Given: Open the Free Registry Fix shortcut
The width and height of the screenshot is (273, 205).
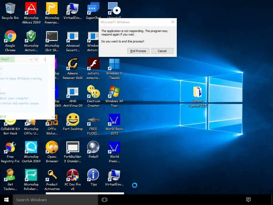Looking at the screenshot, I should pos(10,152).
